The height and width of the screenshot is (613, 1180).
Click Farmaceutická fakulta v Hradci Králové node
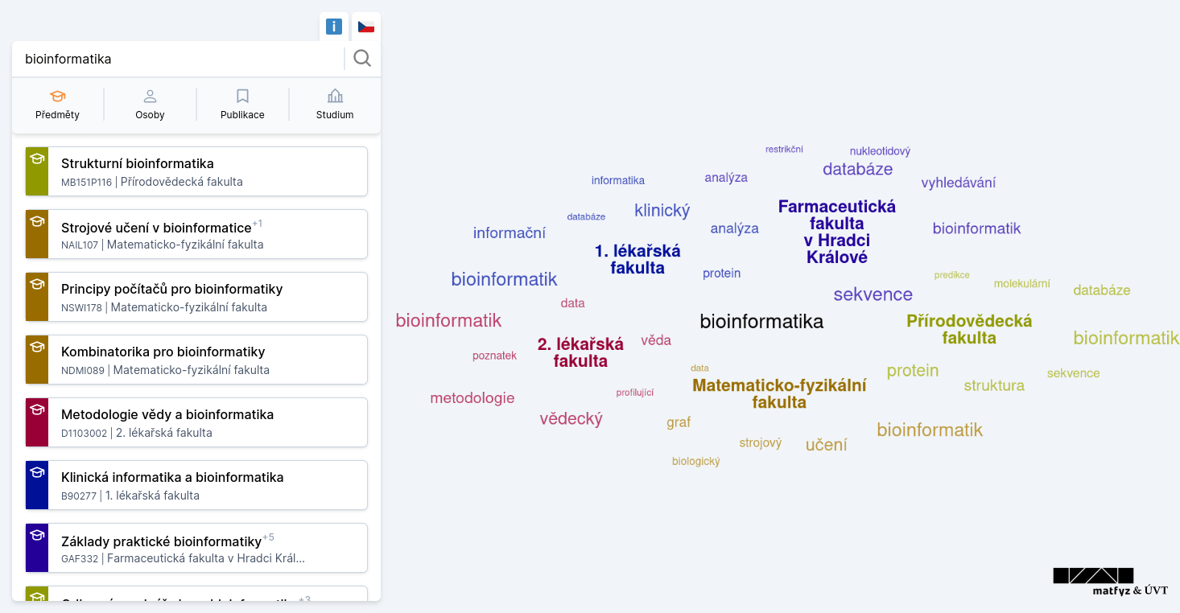(837, 232)
